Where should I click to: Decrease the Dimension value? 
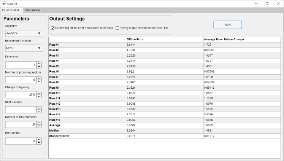[39, 67]
